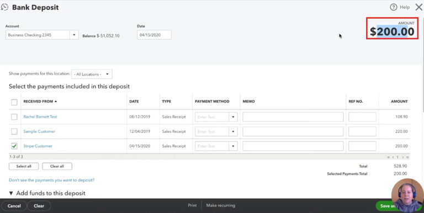This screenshot has height=213, width=424.
Task: Select the Sample Customer checkbox
Action: [x=14, y=132]
